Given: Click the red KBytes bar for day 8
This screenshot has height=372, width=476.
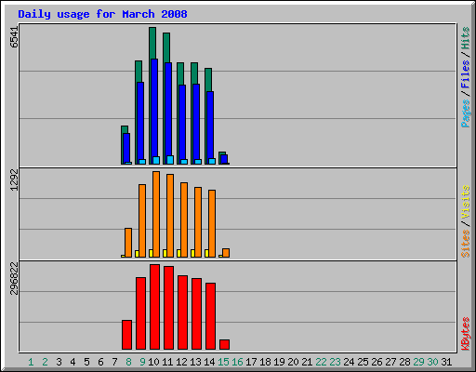Looking at the screenshot, I should tap(126, 335).
